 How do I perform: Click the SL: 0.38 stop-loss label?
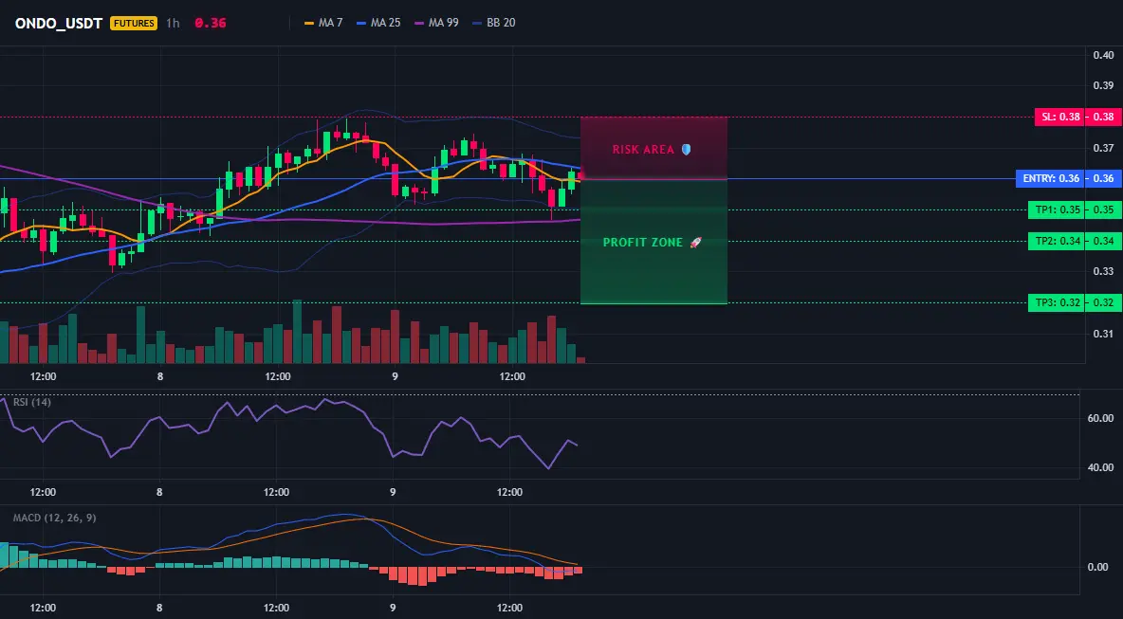pyautogui.click(x=1060, y=117)
